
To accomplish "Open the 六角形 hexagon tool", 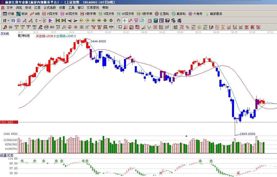I will (x=195, y=14).
